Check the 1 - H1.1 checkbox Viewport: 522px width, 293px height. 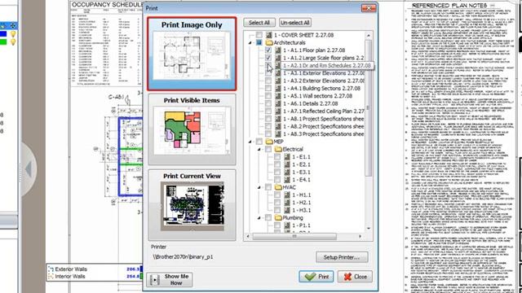coord(277,195)
